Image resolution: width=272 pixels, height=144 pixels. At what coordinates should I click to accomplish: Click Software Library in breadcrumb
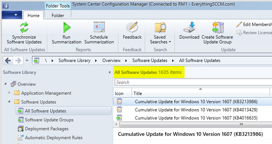(74, 60)
